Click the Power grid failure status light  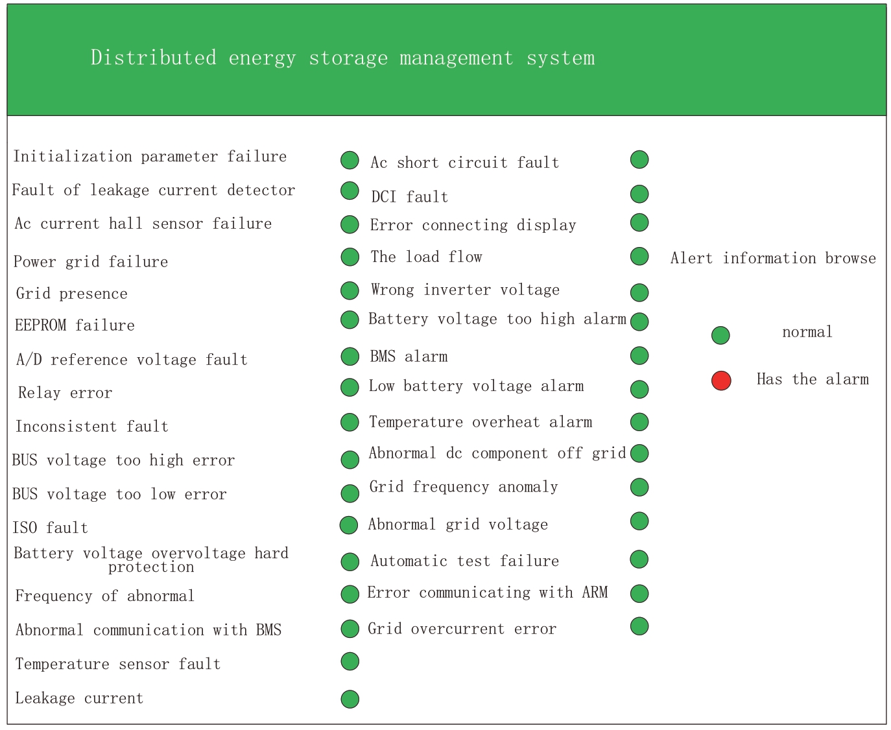pyautogui.click(x=350, y=257)
